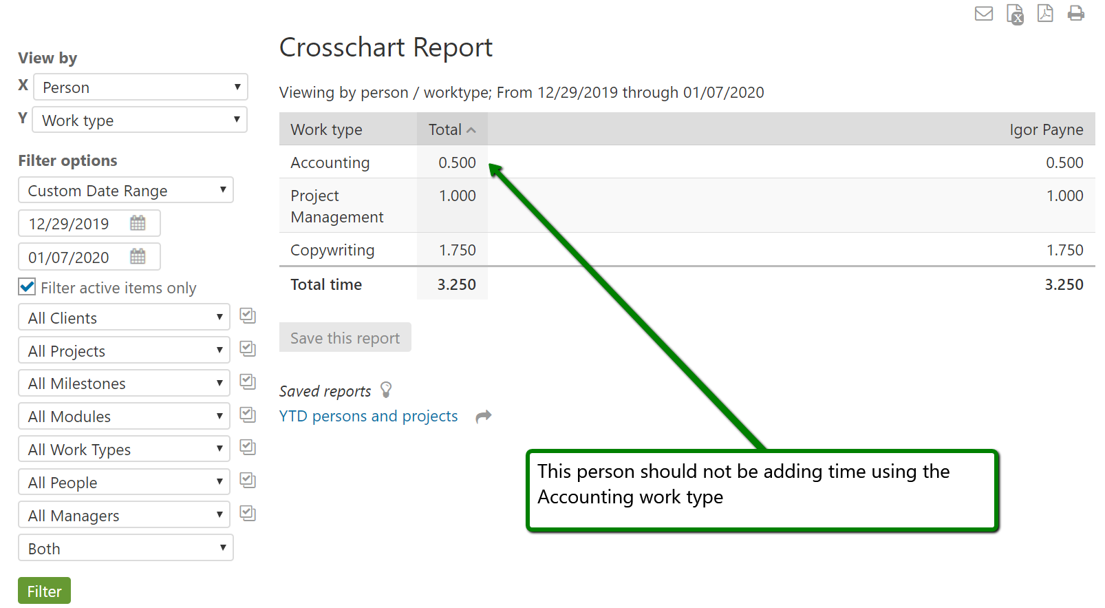Open YTD persons and projects saved report
The height and width of the screenshot is (608, 1105).
tap(368, 416)
